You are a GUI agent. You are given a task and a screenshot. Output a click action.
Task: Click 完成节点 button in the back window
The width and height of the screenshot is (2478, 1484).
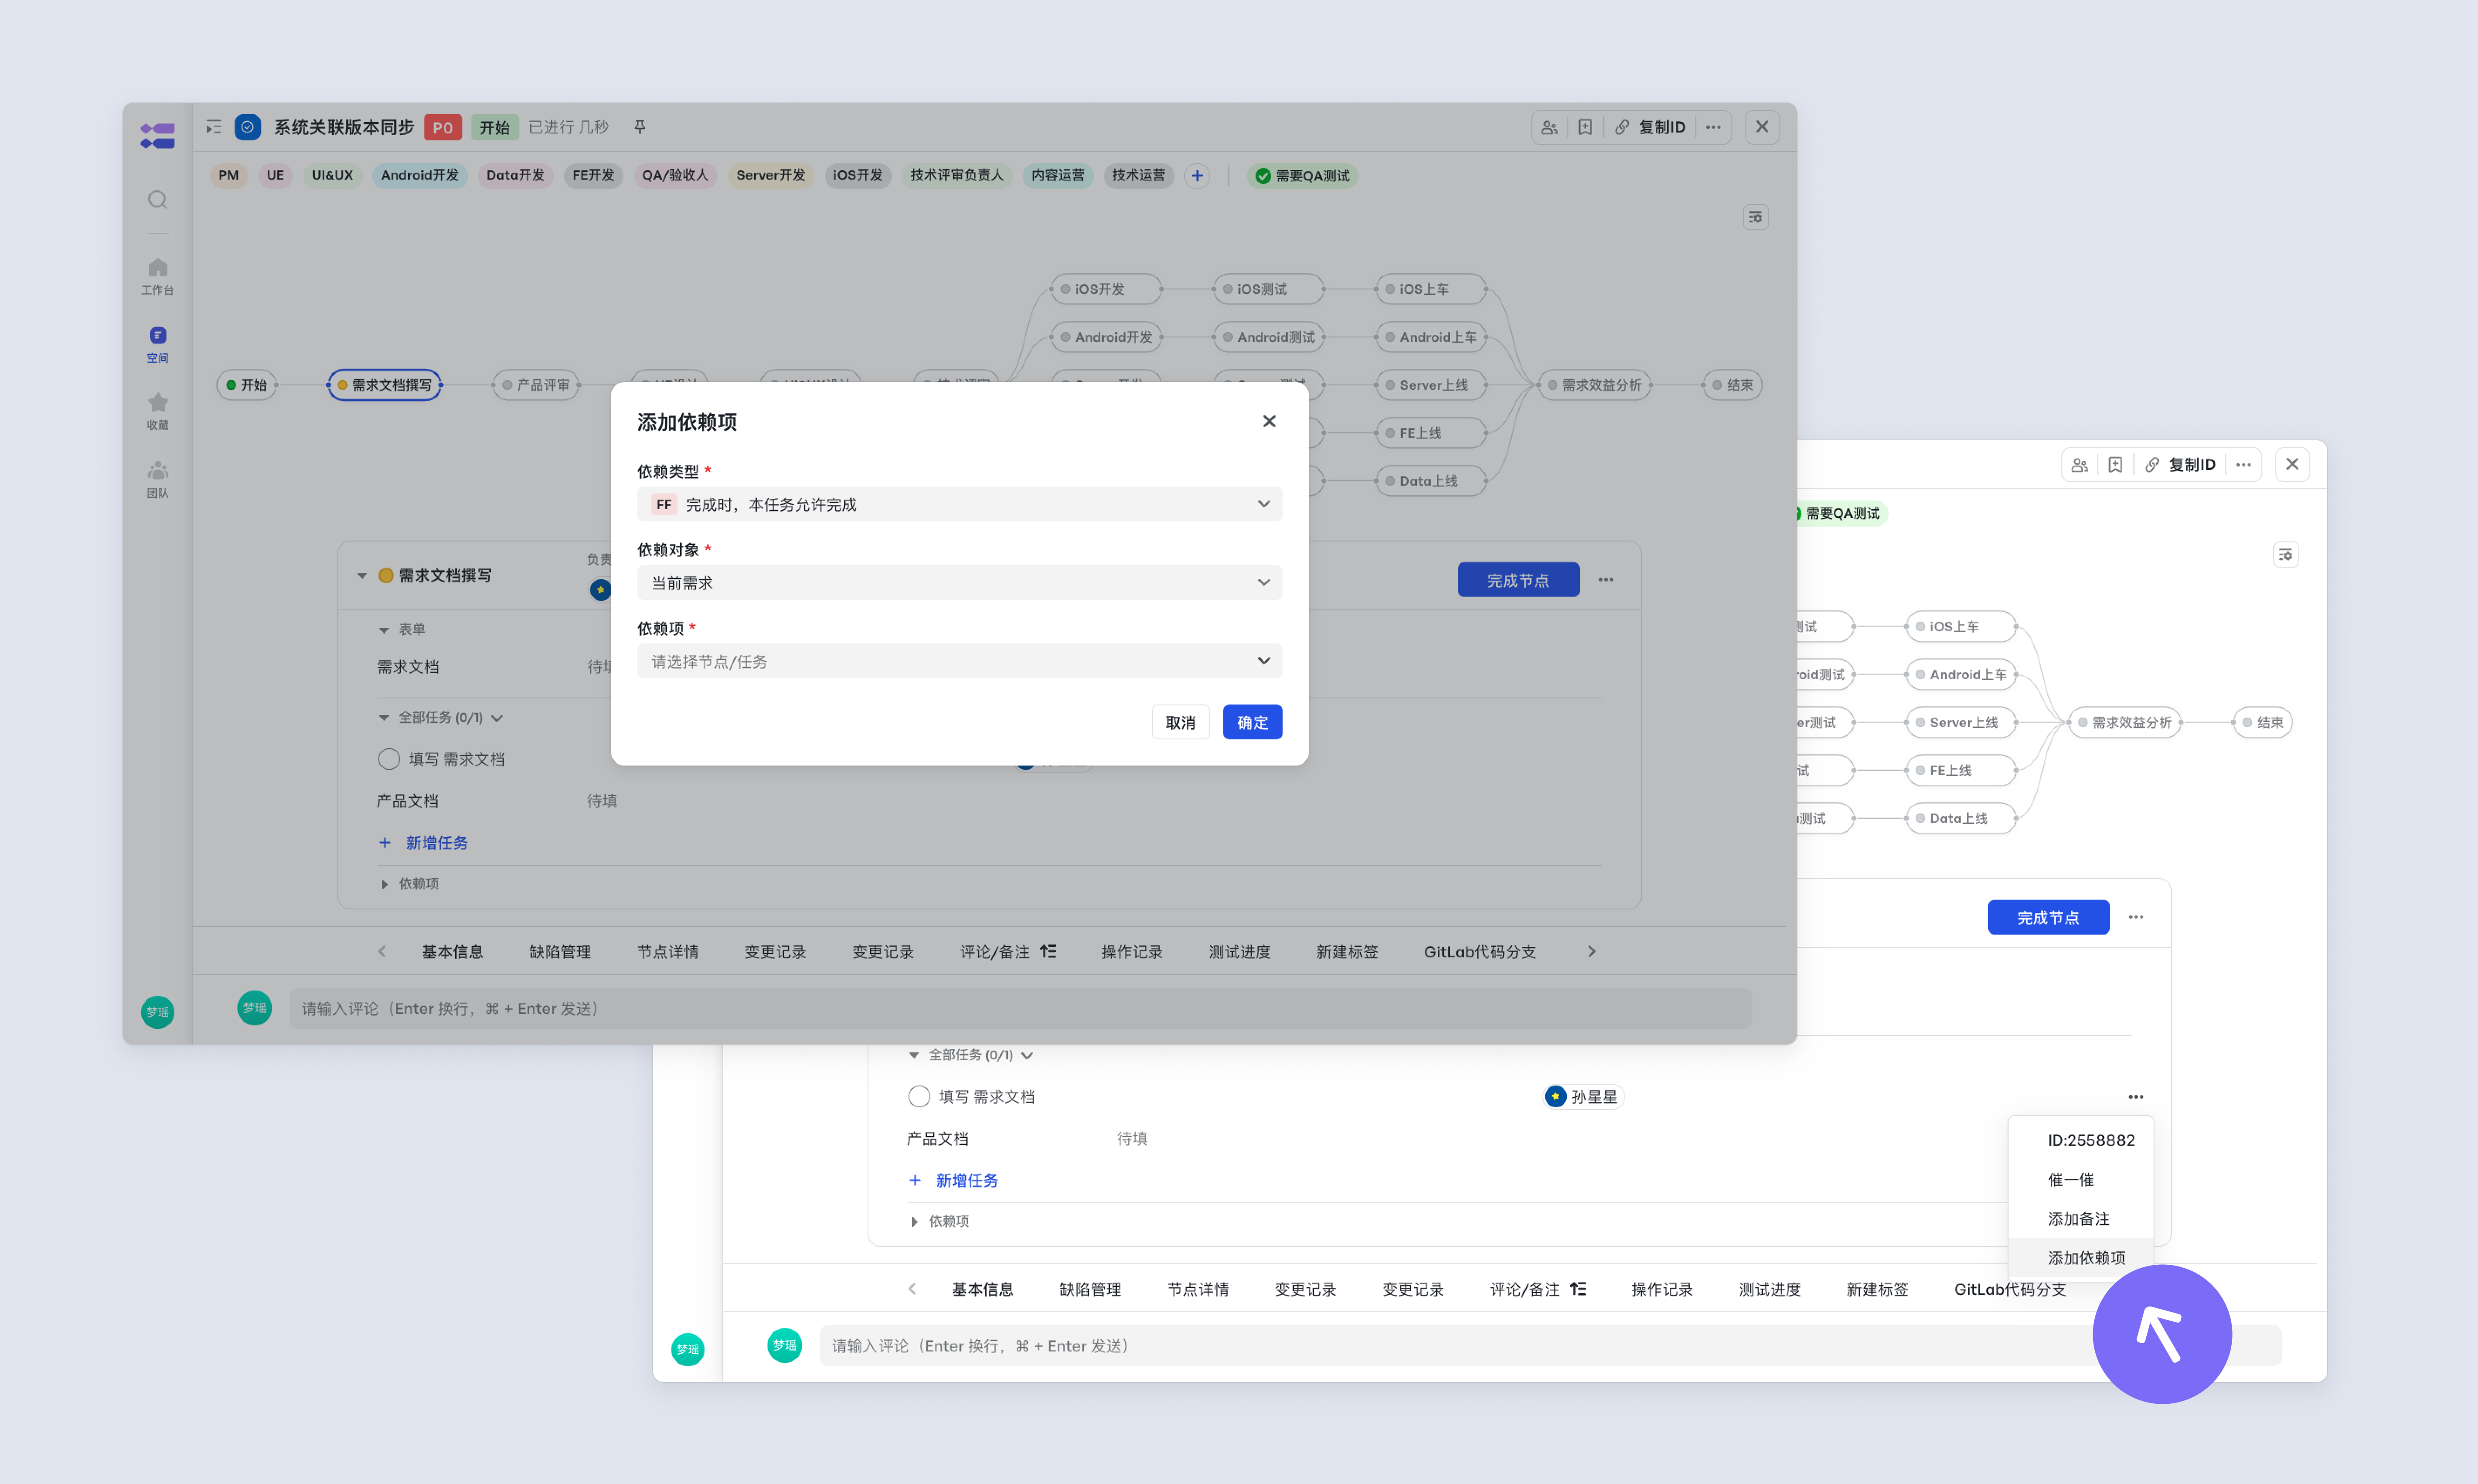pyautogui.click(x=2048, y=917)
